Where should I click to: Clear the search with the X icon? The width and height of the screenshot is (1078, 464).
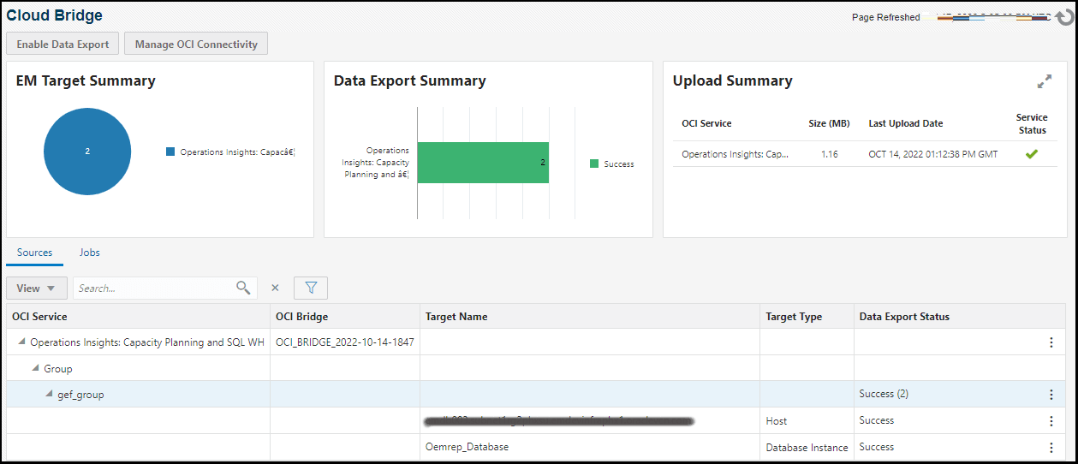[x=275, y=289]
